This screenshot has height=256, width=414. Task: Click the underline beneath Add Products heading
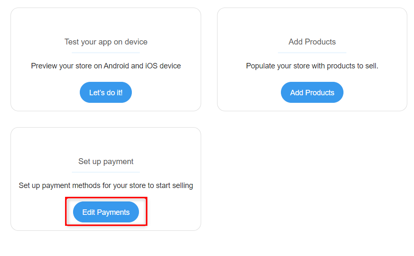pos(312,52)
